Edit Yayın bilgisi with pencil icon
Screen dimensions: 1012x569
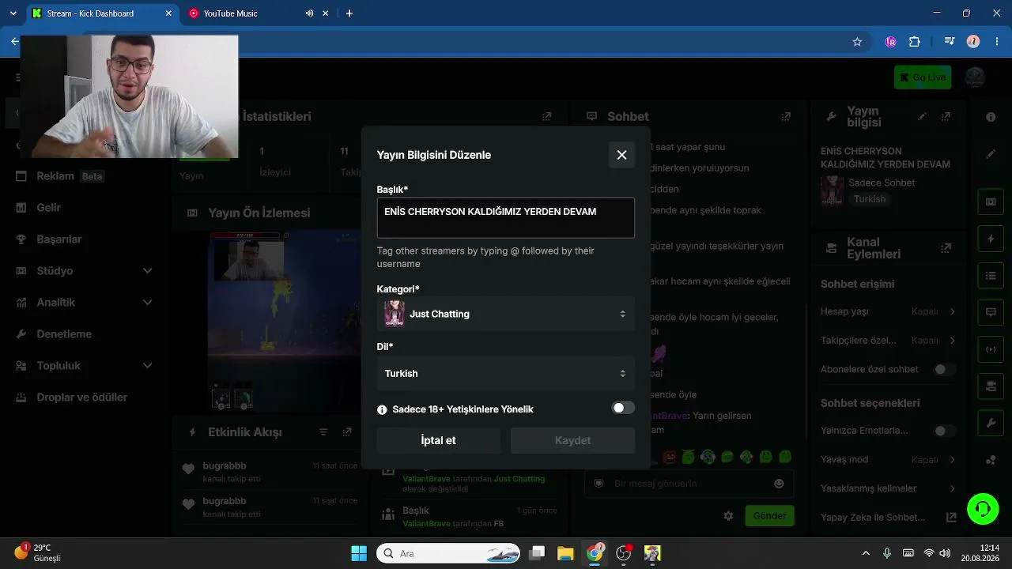tap(922, 116)
